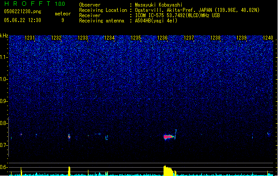This screenshot has width=278, height=176.
Task: Click the 0.6 kHz axis label
Action: click(4, 167)
